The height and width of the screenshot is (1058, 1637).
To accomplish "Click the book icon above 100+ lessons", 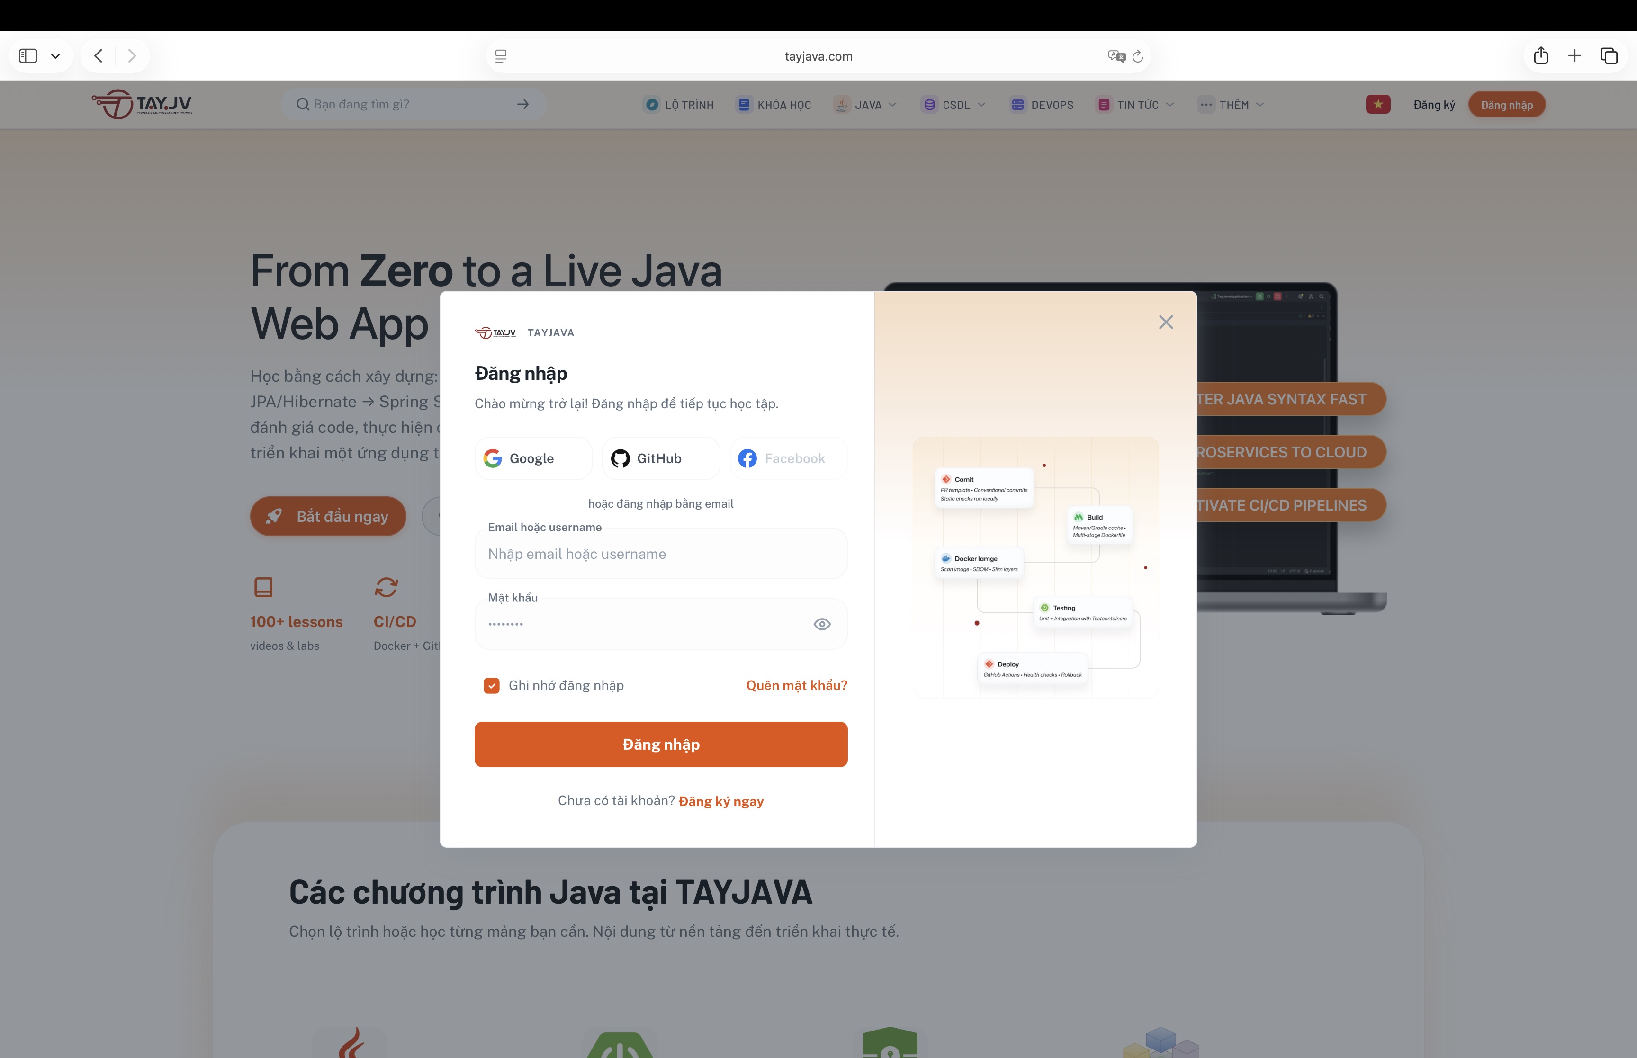I will (263, 587).
